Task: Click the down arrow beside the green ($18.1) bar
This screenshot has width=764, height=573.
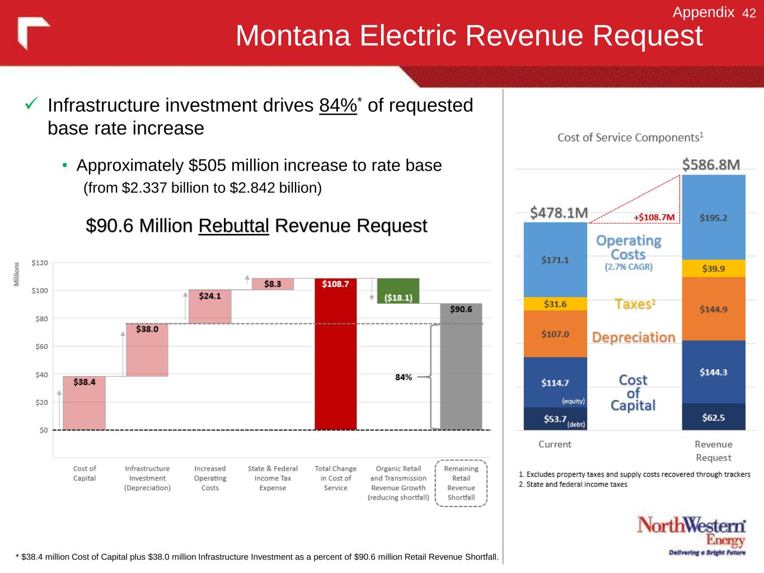Action: 372,290
